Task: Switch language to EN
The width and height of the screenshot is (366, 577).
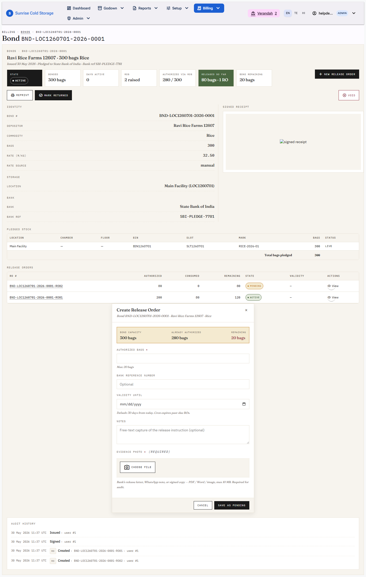Action: pos(288,13)
